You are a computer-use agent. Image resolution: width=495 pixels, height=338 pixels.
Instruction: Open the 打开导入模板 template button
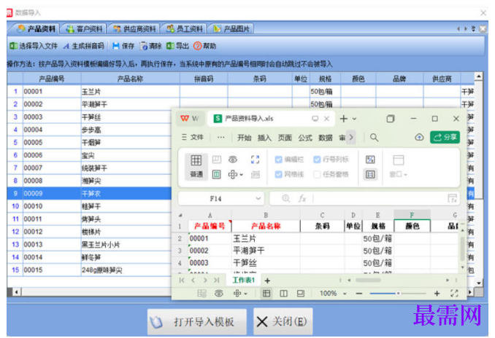[x=196, y=322]
